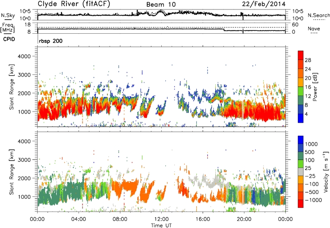Click the '04:00' time axis label
Viewport: 330px width, 228px height.
[x=79, y=219]
